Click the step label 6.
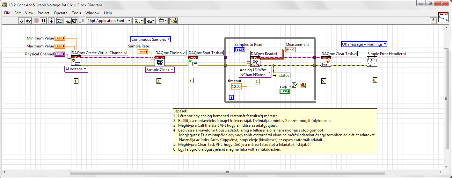Screen dimensions: 452x178 (x=375, y=80)
